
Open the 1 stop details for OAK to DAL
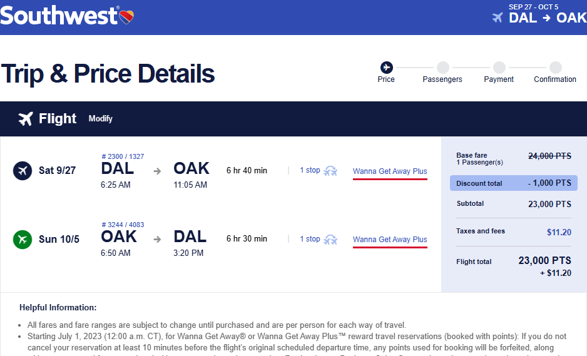[x=310, y=239]
